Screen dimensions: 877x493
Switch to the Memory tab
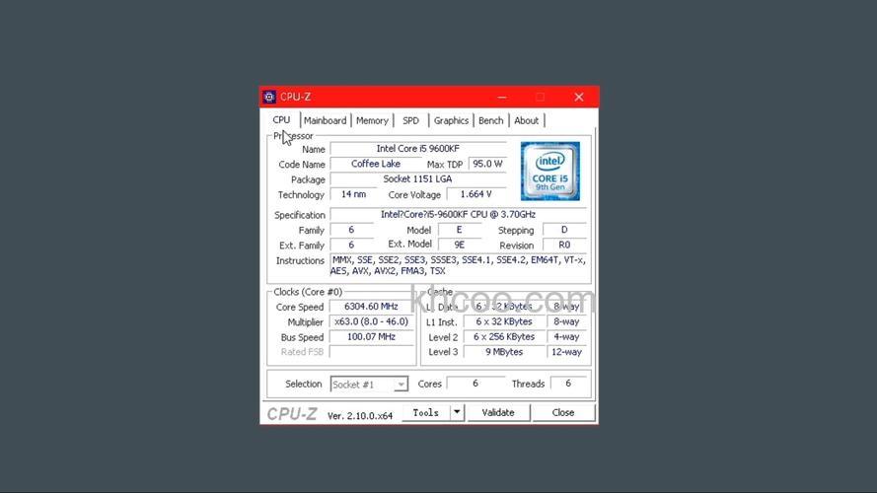point(372,120)
